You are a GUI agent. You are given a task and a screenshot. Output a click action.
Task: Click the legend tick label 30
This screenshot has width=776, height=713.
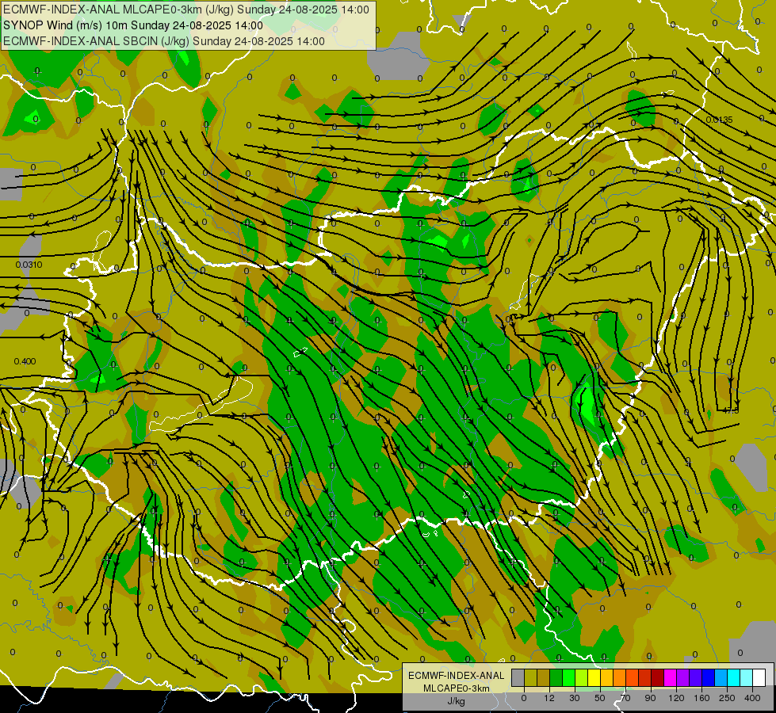click(575, 698)
